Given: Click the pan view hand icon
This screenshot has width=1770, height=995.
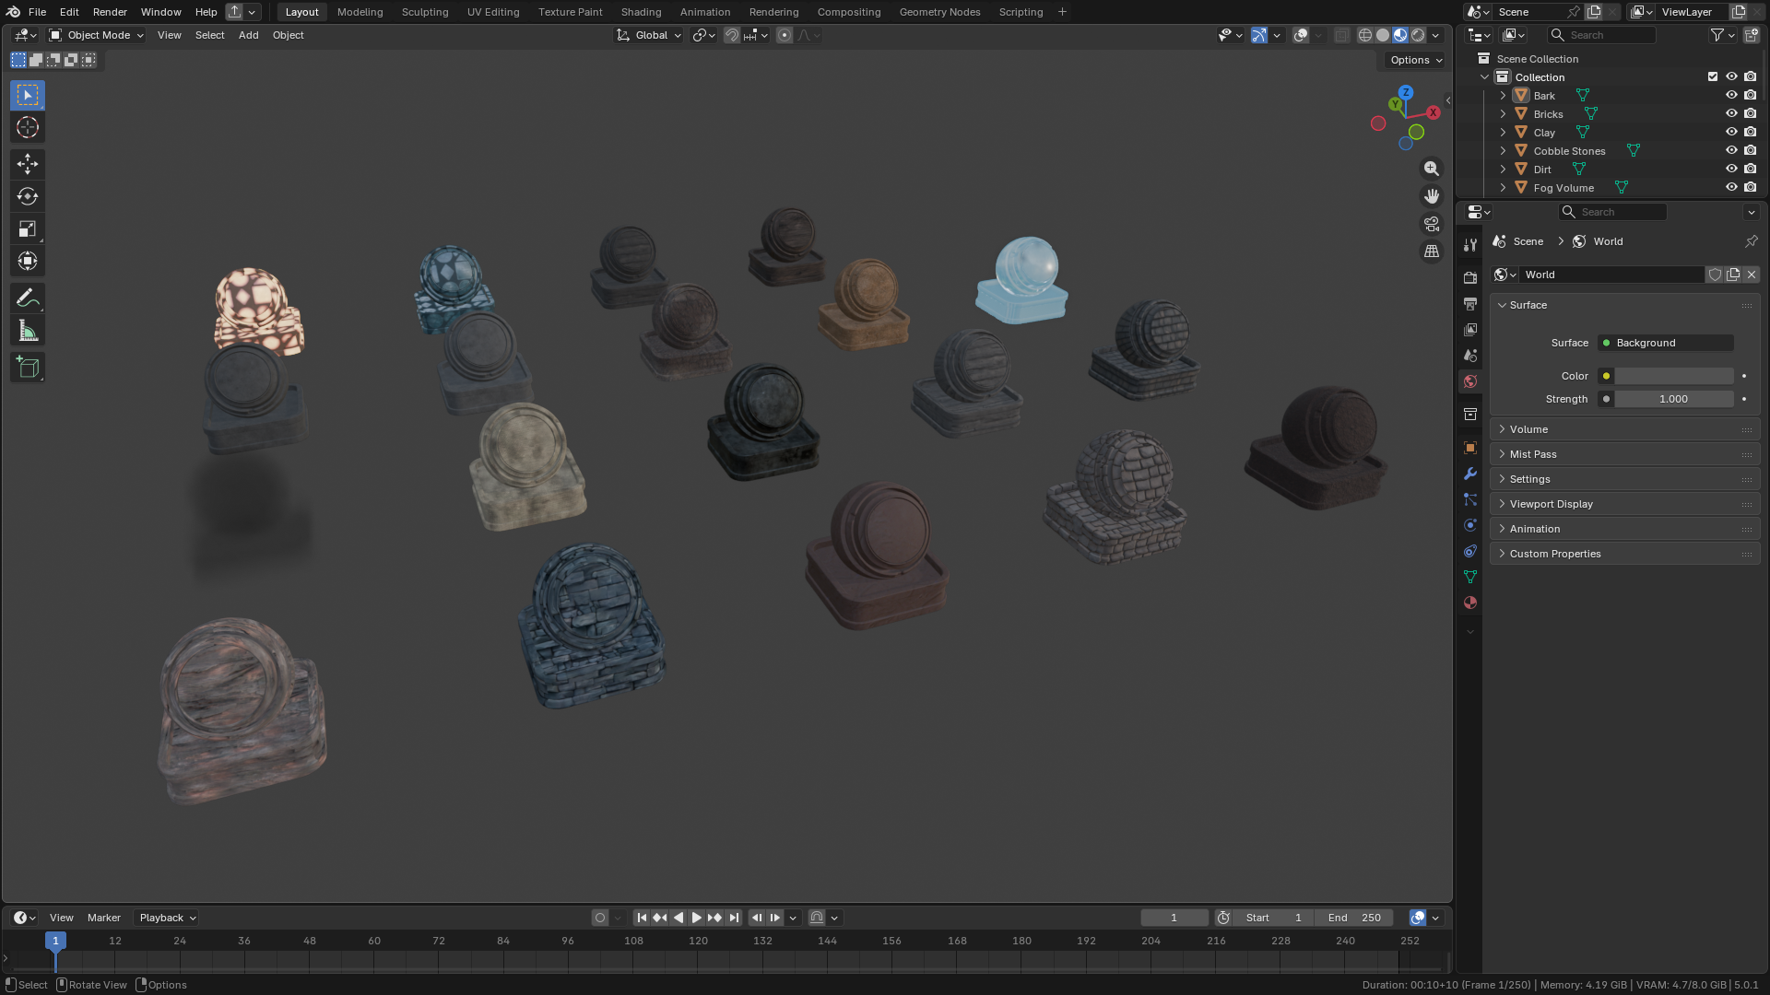Looking at the screenshot, I should point(1432,196).
